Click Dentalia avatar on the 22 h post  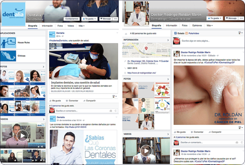[x=52, y=35]
